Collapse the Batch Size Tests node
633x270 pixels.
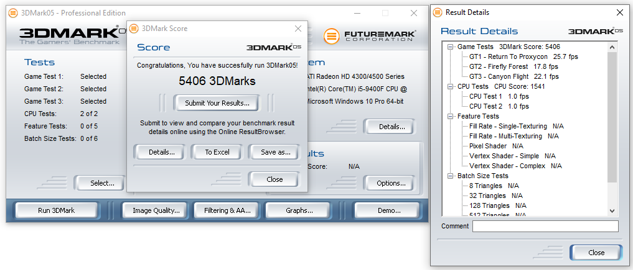point(451,176)
